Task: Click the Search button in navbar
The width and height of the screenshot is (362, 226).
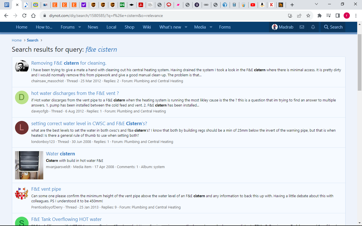Action: (x=333, y=27)
